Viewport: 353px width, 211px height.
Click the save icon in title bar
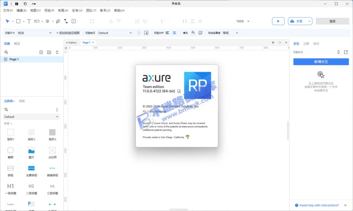17,4
